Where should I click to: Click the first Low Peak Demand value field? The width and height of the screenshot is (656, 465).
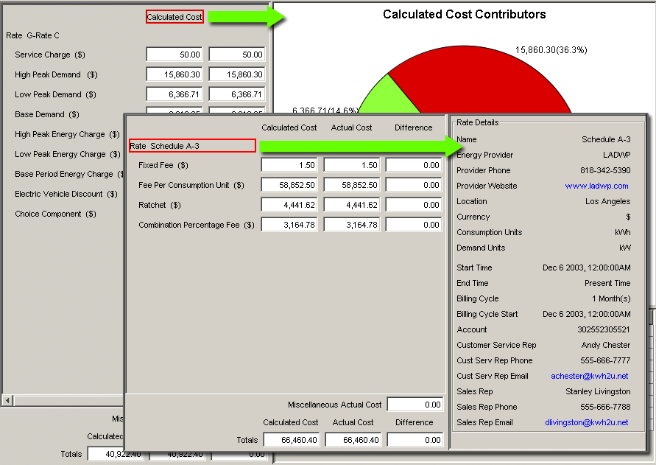[x=174, y=94]
